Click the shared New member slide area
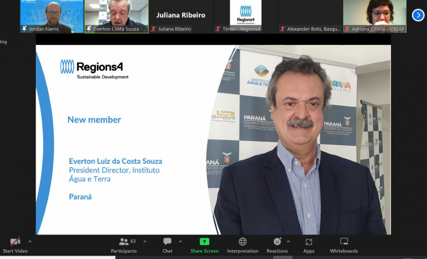427x259 pixels. coord(126,140)
